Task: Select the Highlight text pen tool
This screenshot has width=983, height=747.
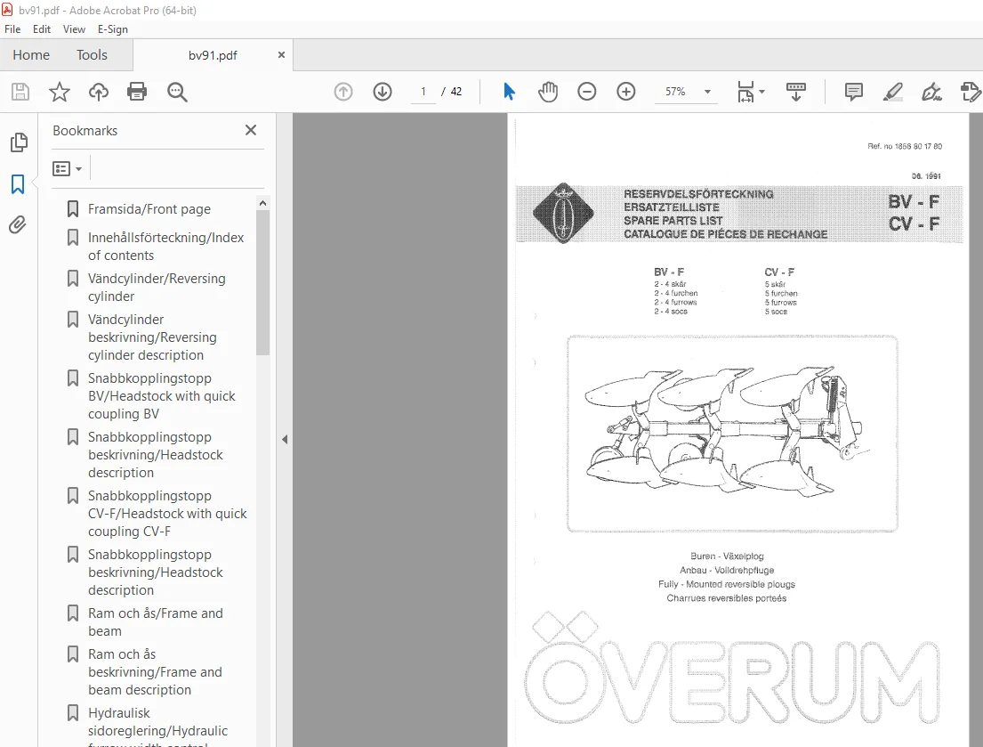Action: tap(893, 92)
